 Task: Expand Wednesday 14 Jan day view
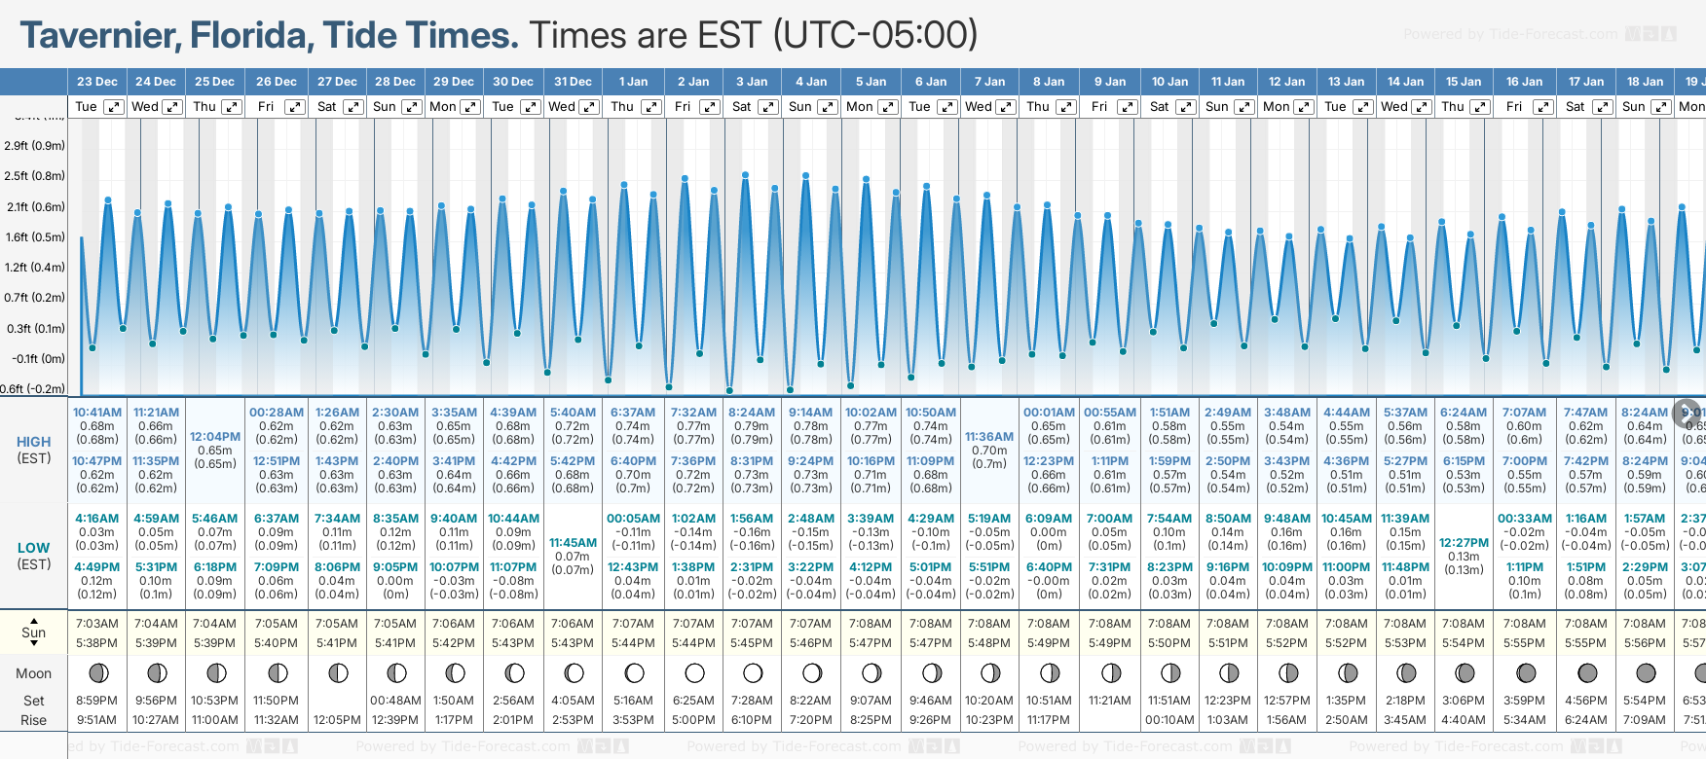tap(1422, 107)
